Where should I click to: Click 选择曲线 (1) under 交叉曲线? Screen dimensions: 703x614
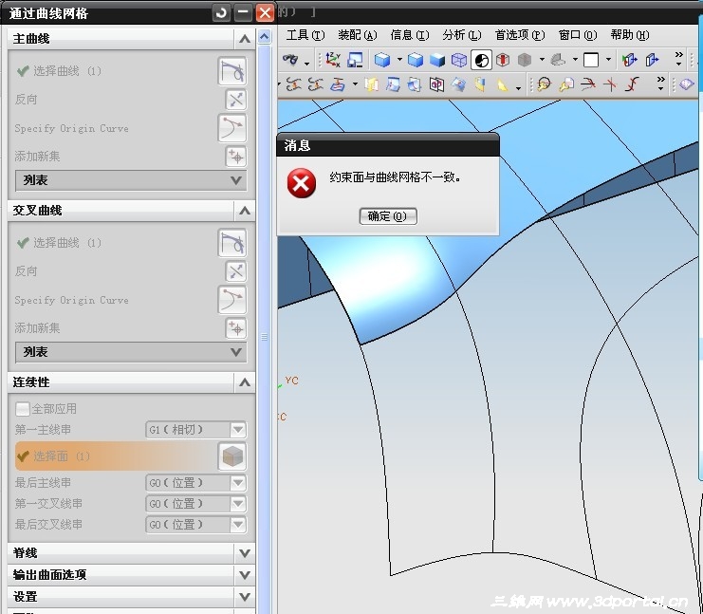[x=67, y=243]
